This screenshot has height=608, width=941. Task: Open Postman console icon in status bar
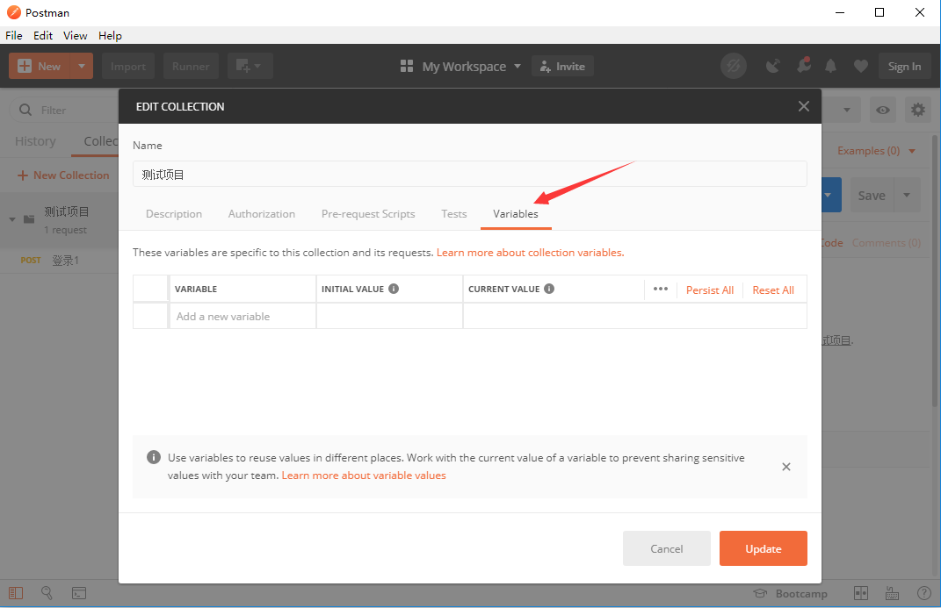tap(79, 593)
